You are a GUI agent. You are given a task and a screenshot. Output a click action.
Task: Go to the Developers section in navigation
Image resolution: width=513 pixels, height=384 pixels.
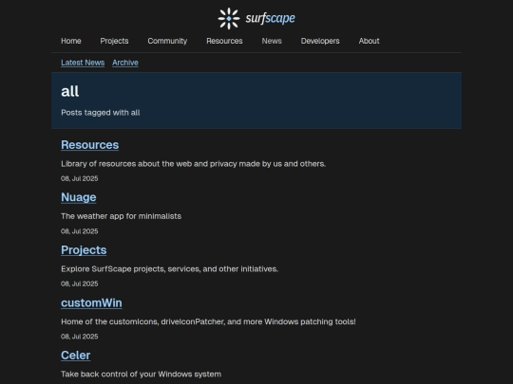click(320, 41)
